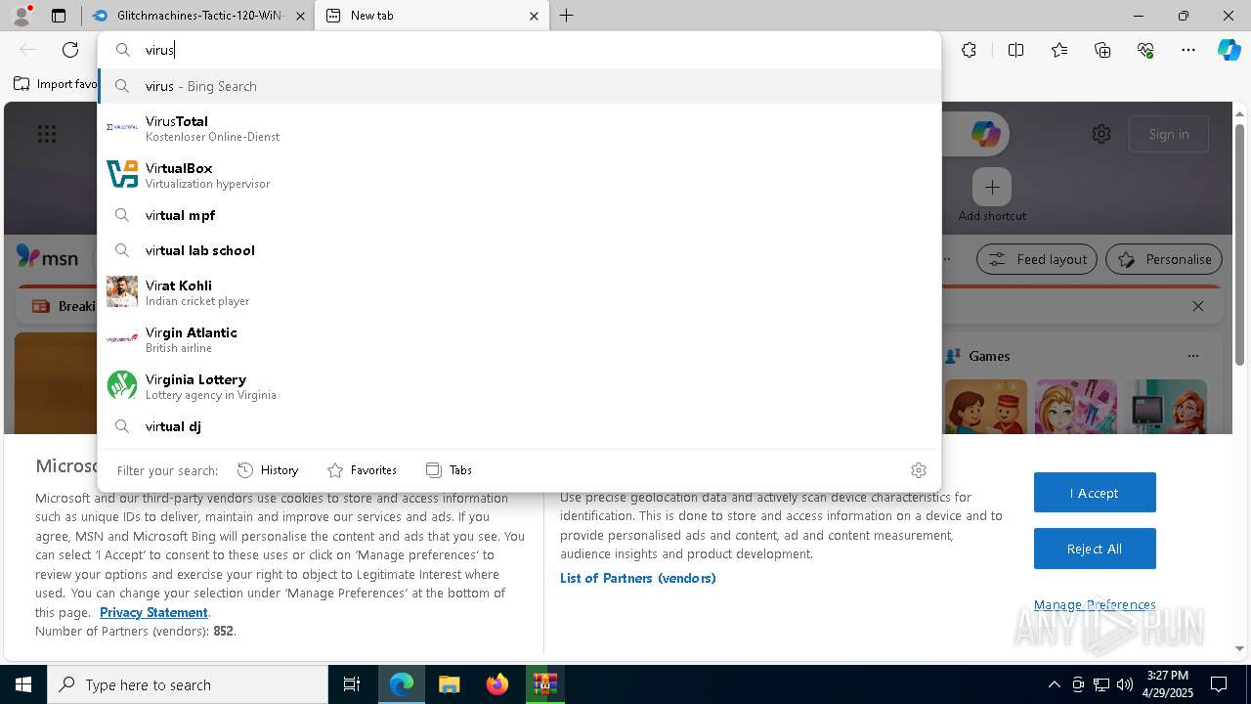Click Add shortcut plus tile

click(x=992, y=187)
